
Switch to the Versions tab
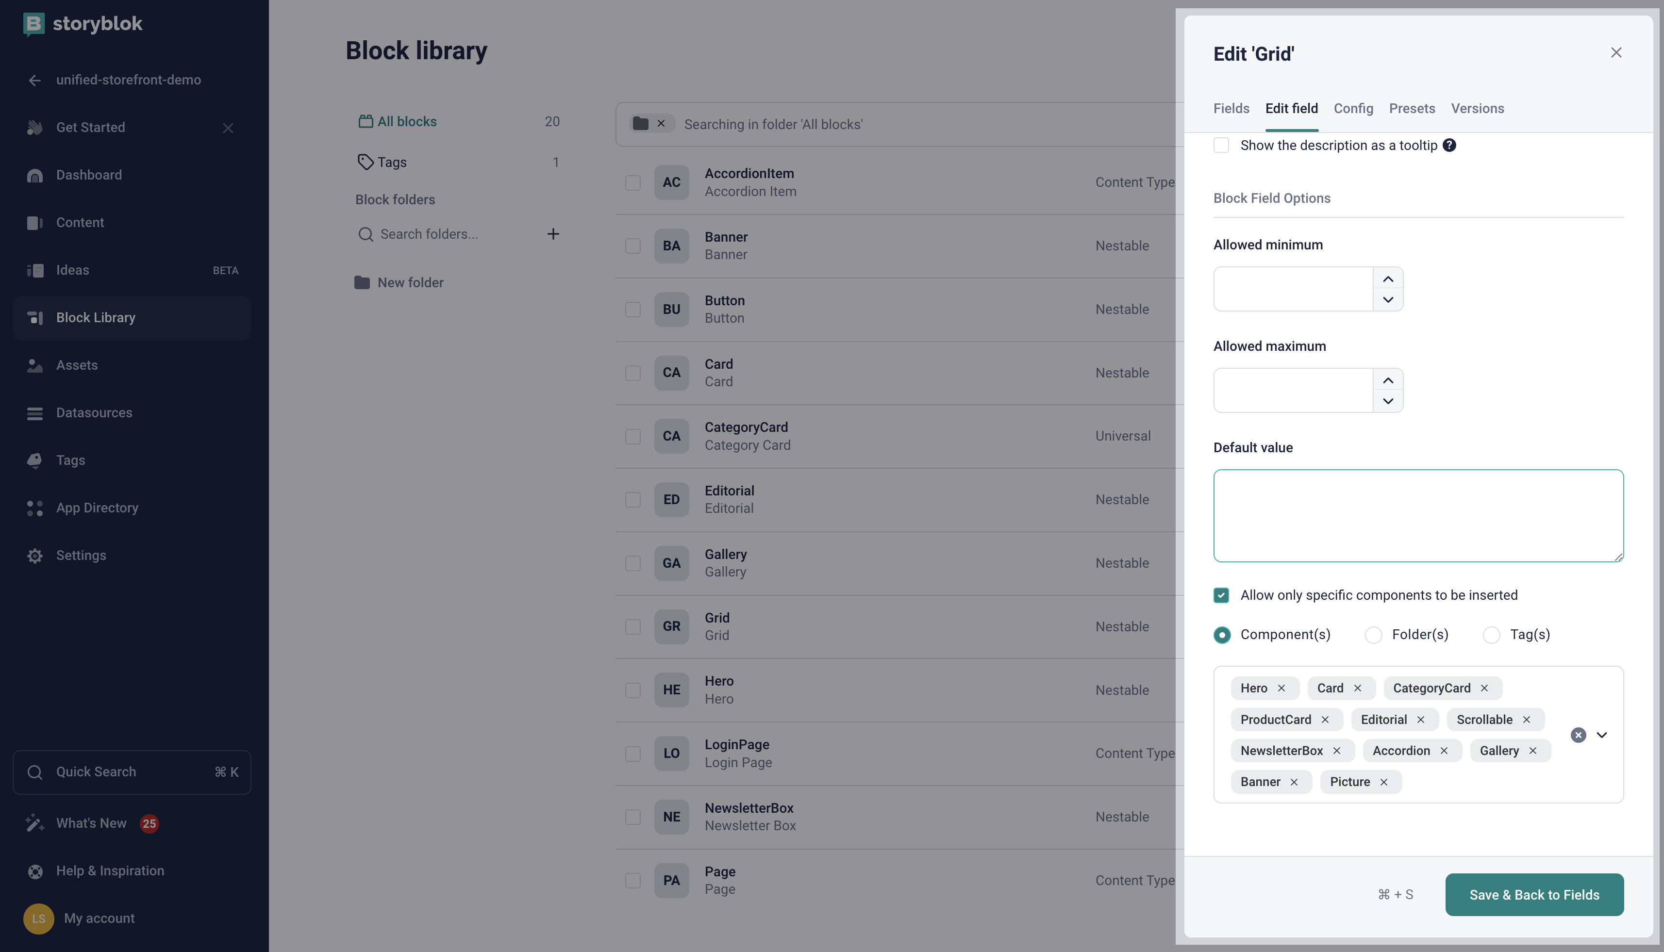[x=1478, y=109]
